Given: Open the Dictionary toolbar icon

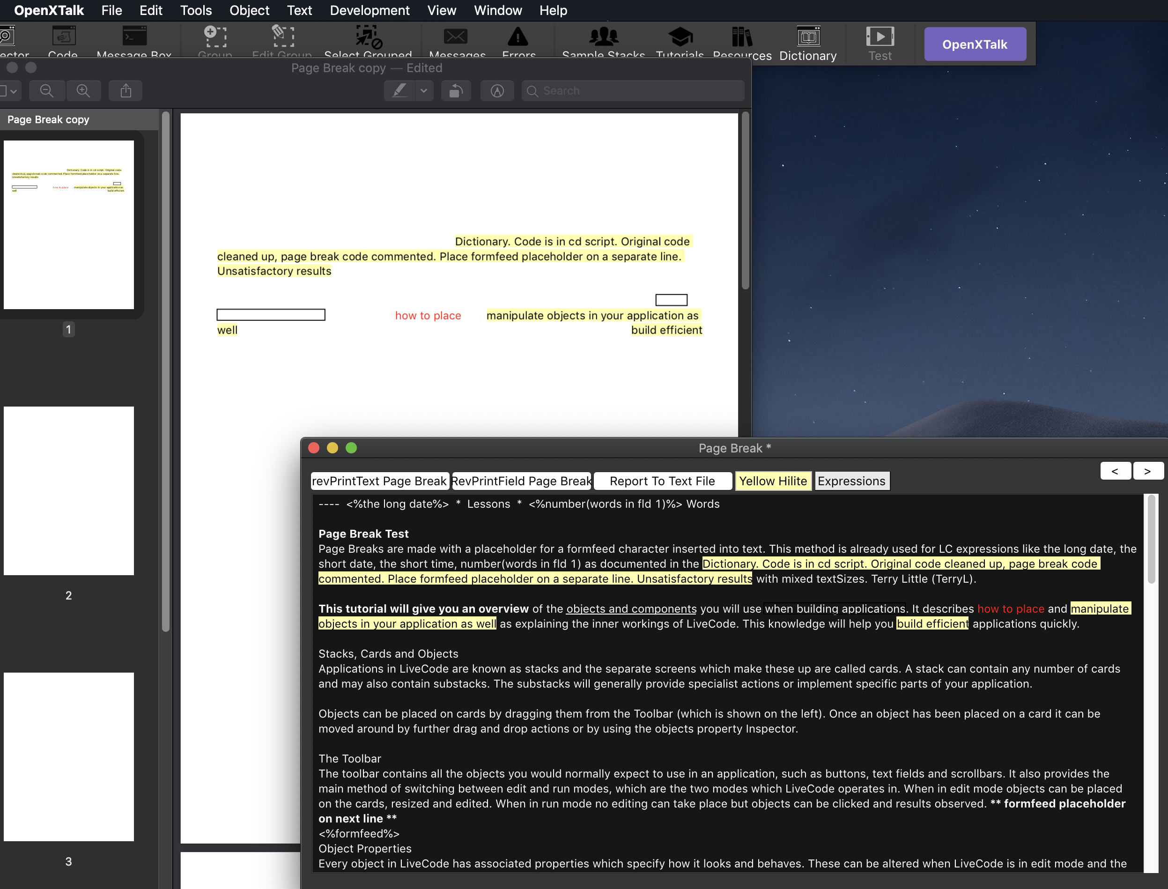Looking at the screenshot, I should (x=808, y=44).
